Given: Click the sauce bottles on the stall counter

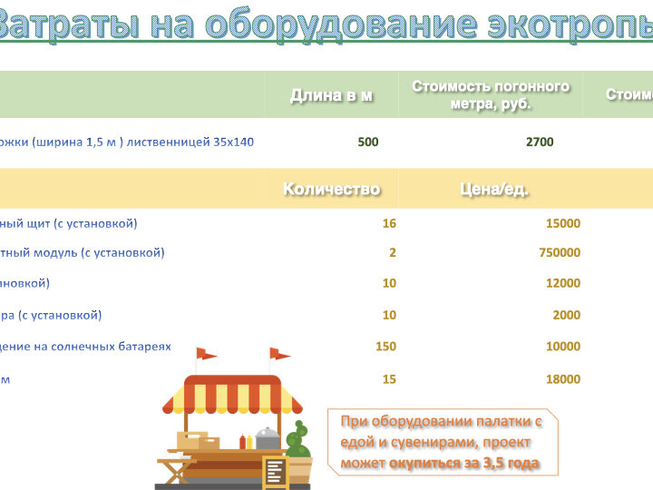Looking at the screenshot, I should pyautogui.click(x=246, y=442).
